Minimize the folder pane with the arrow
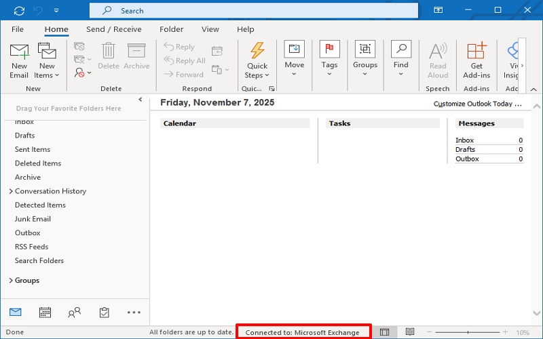 (141, 100)
